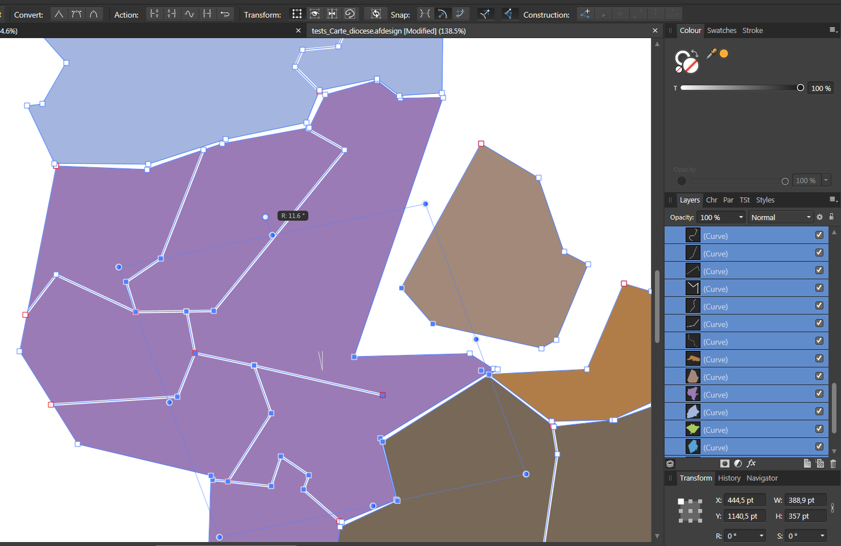Viewport: 841px width, 546px height.
Task: Click the eye icon in Transform group
Action: point(315,14)
